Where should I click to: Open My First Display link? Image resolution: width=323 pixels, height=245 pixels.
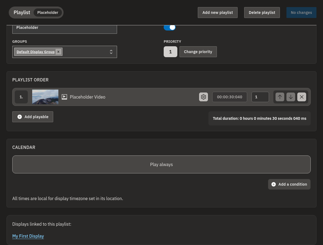[28, 236]
